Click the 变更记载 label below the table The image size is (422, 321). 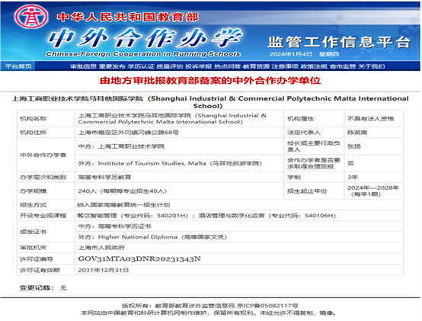click(37, 288)
